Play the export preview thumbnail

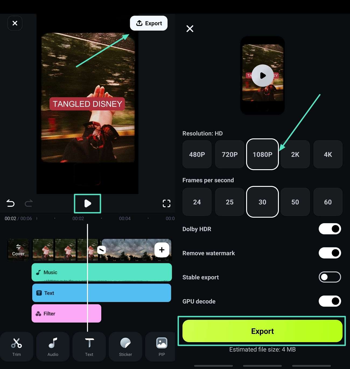(x=263, y=76)
